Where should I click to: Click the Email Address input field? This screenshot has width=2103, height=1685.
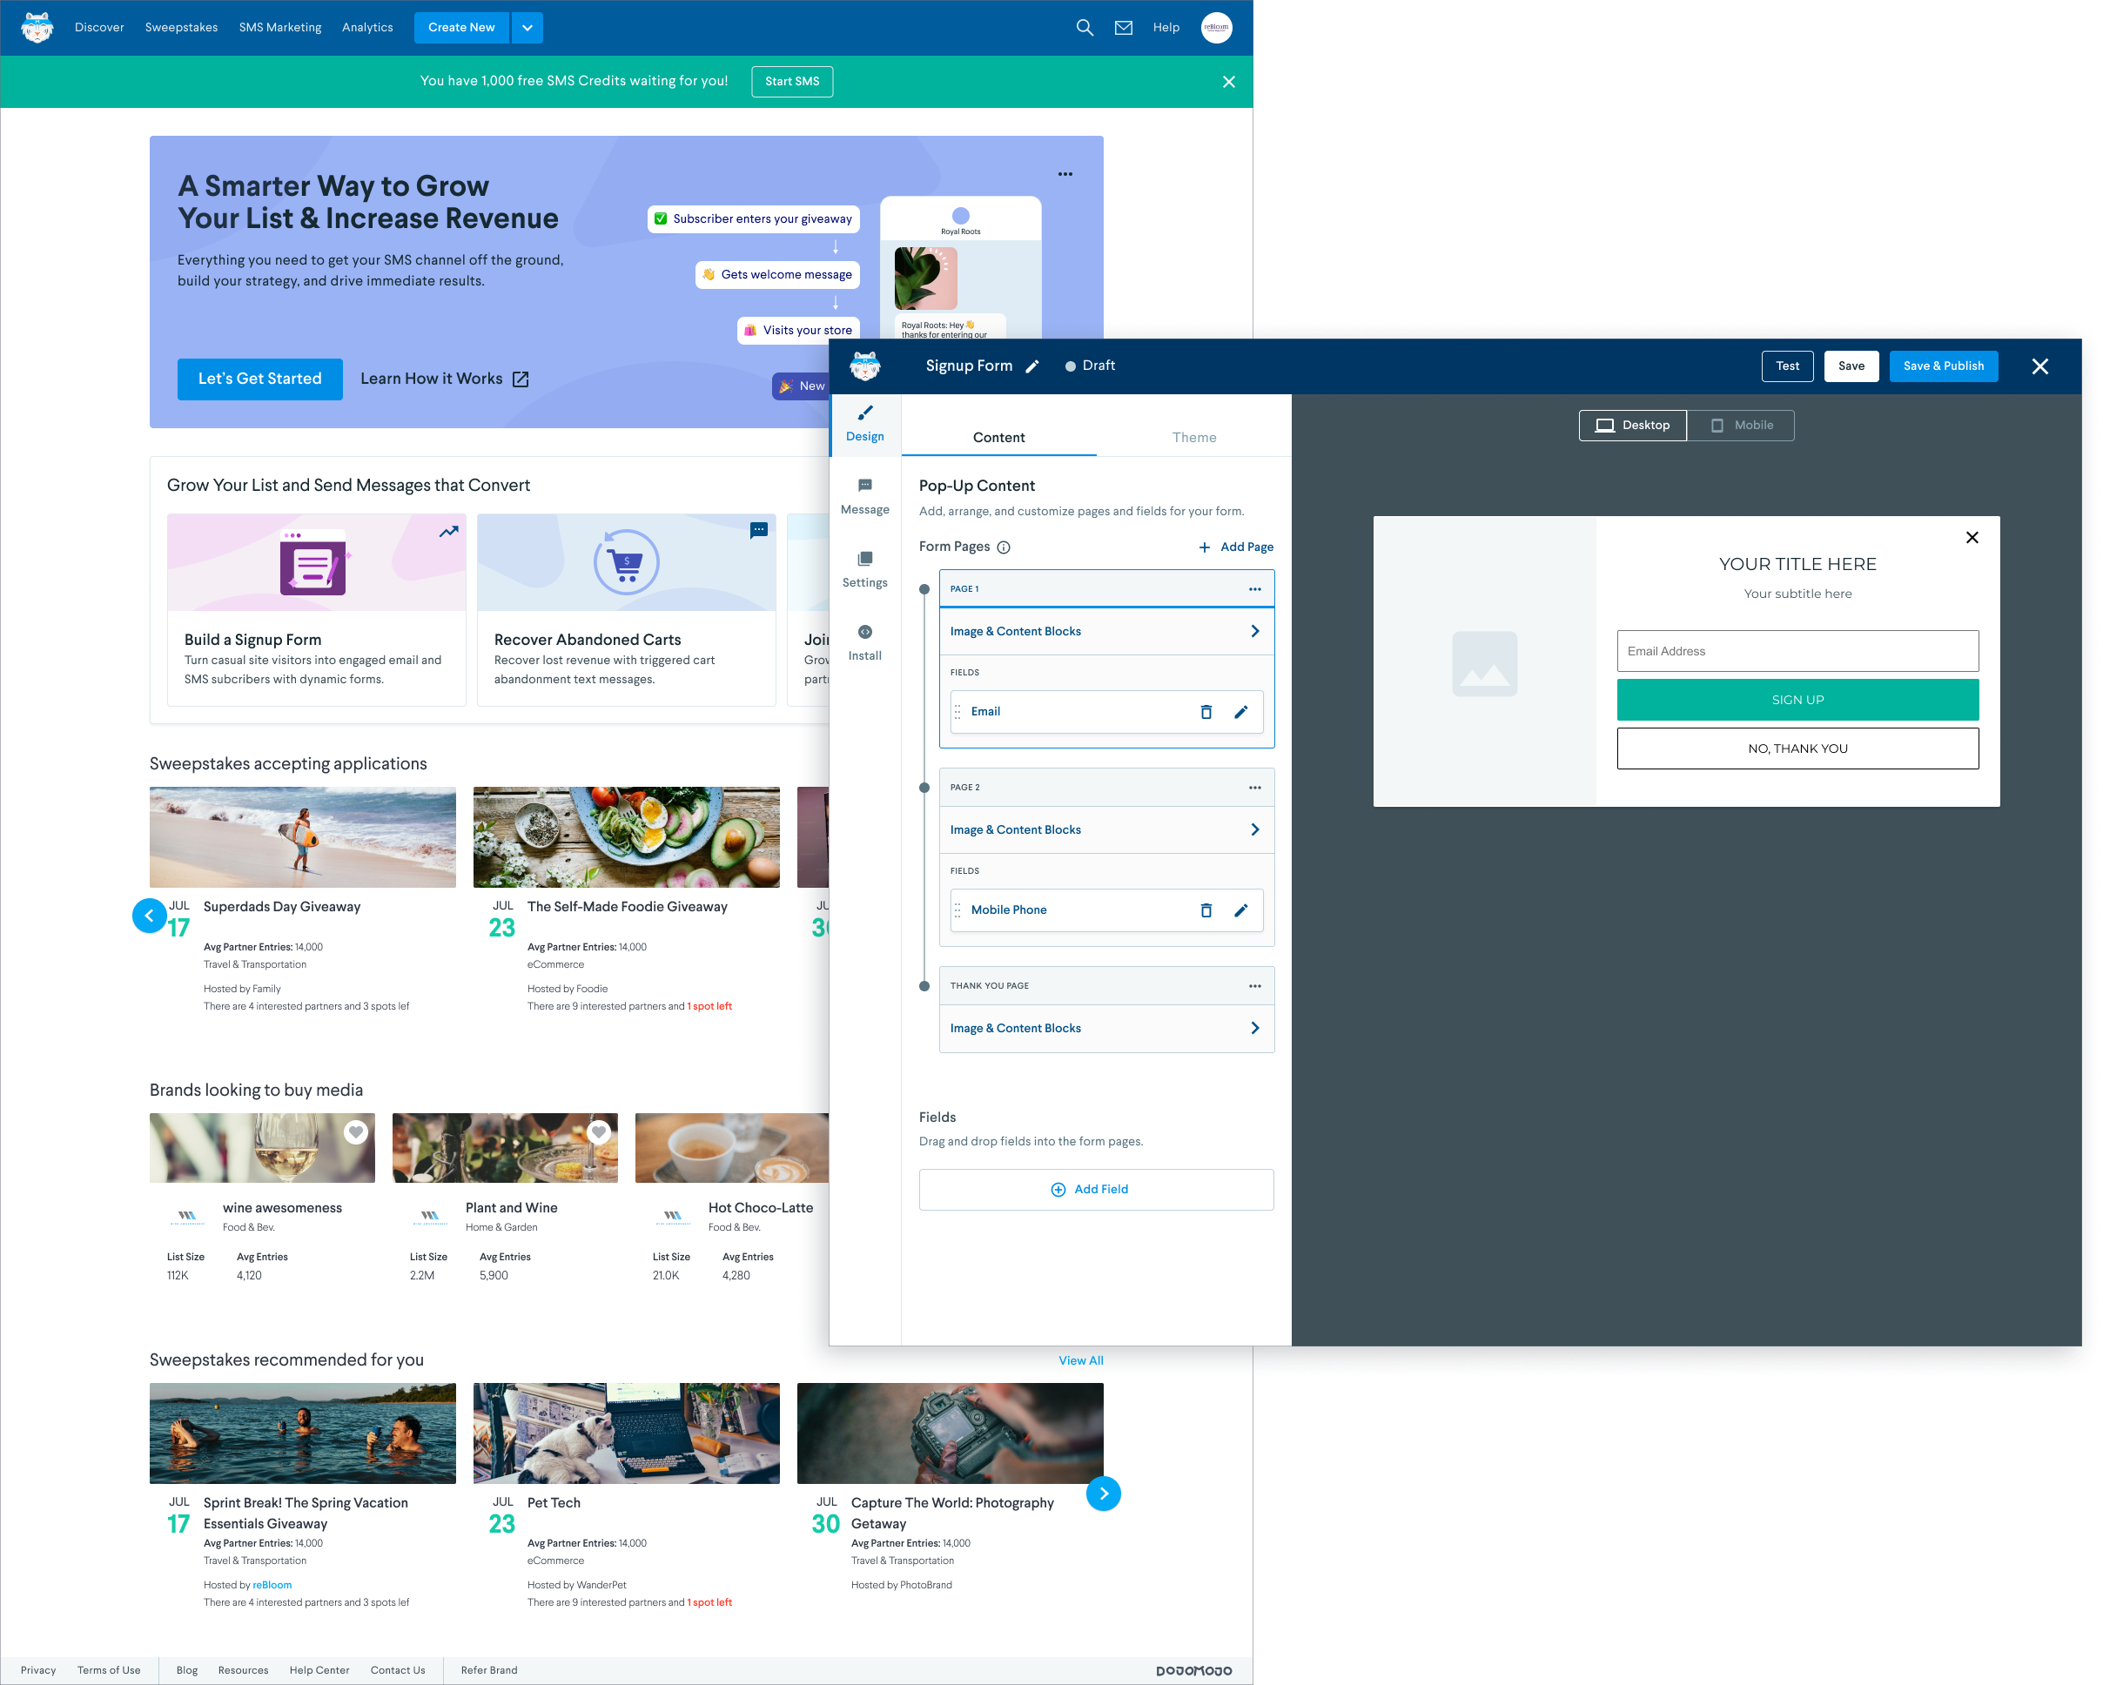tap(1797, 650)
